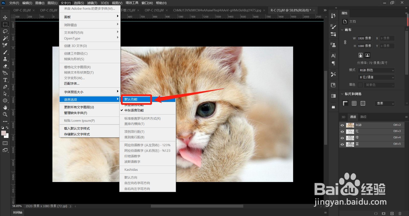
Task: Open the Character panel icon
Action: (x=333, y=56)
